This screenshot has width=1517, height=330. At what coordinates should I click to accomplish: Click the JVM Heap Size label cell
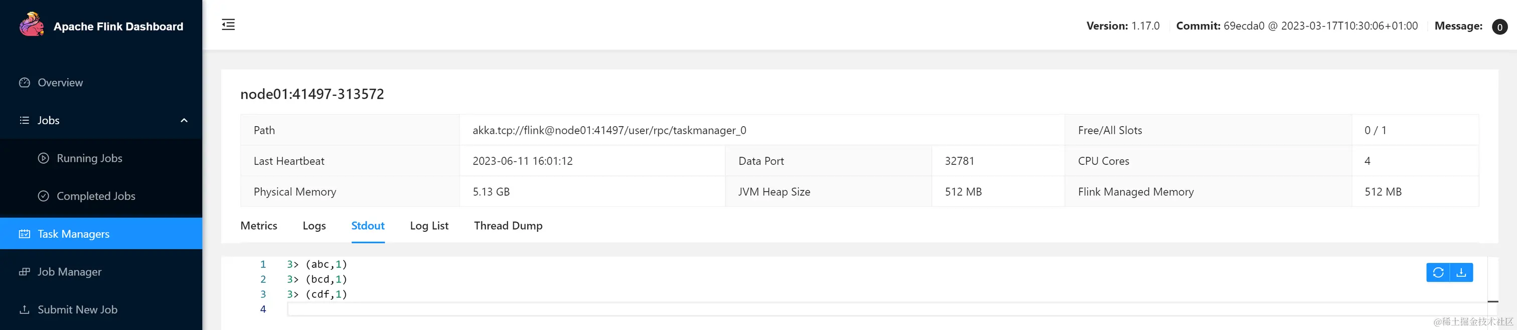[828, 192]
